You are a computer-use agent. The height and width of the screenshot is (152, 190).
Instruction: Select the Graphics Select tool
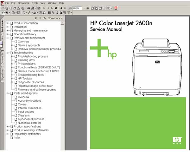(x=19, y=13)
